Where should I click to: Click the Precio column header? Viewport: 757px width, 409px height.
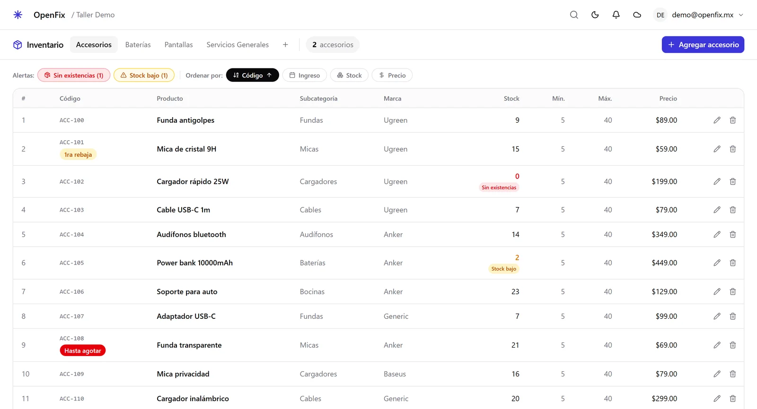tap(668, 98)
